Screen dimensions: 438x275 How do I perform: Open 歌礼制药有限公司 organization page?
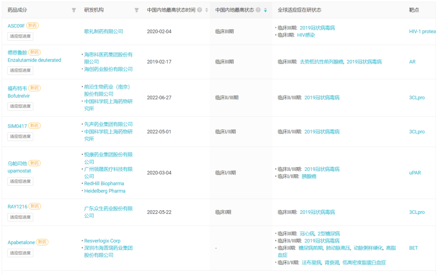coord(103,32)
